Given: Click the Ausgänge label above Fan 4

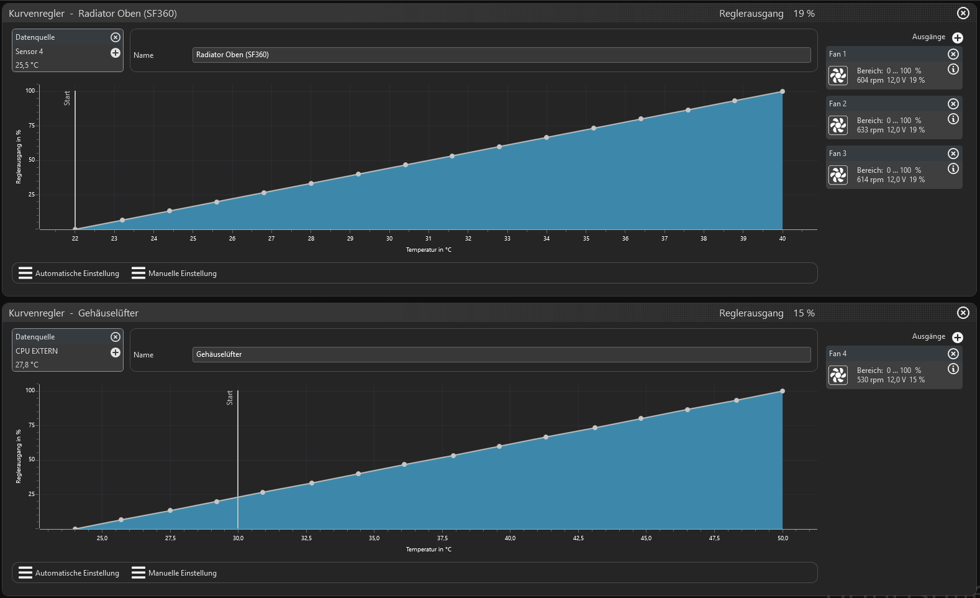Looking at the screenshot, I should [928, 336].
